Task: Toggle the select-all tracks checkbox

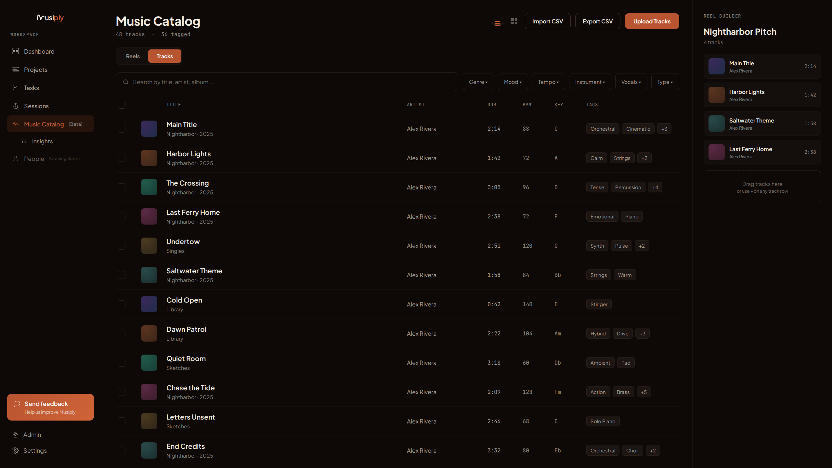Action: coord(122,105)
